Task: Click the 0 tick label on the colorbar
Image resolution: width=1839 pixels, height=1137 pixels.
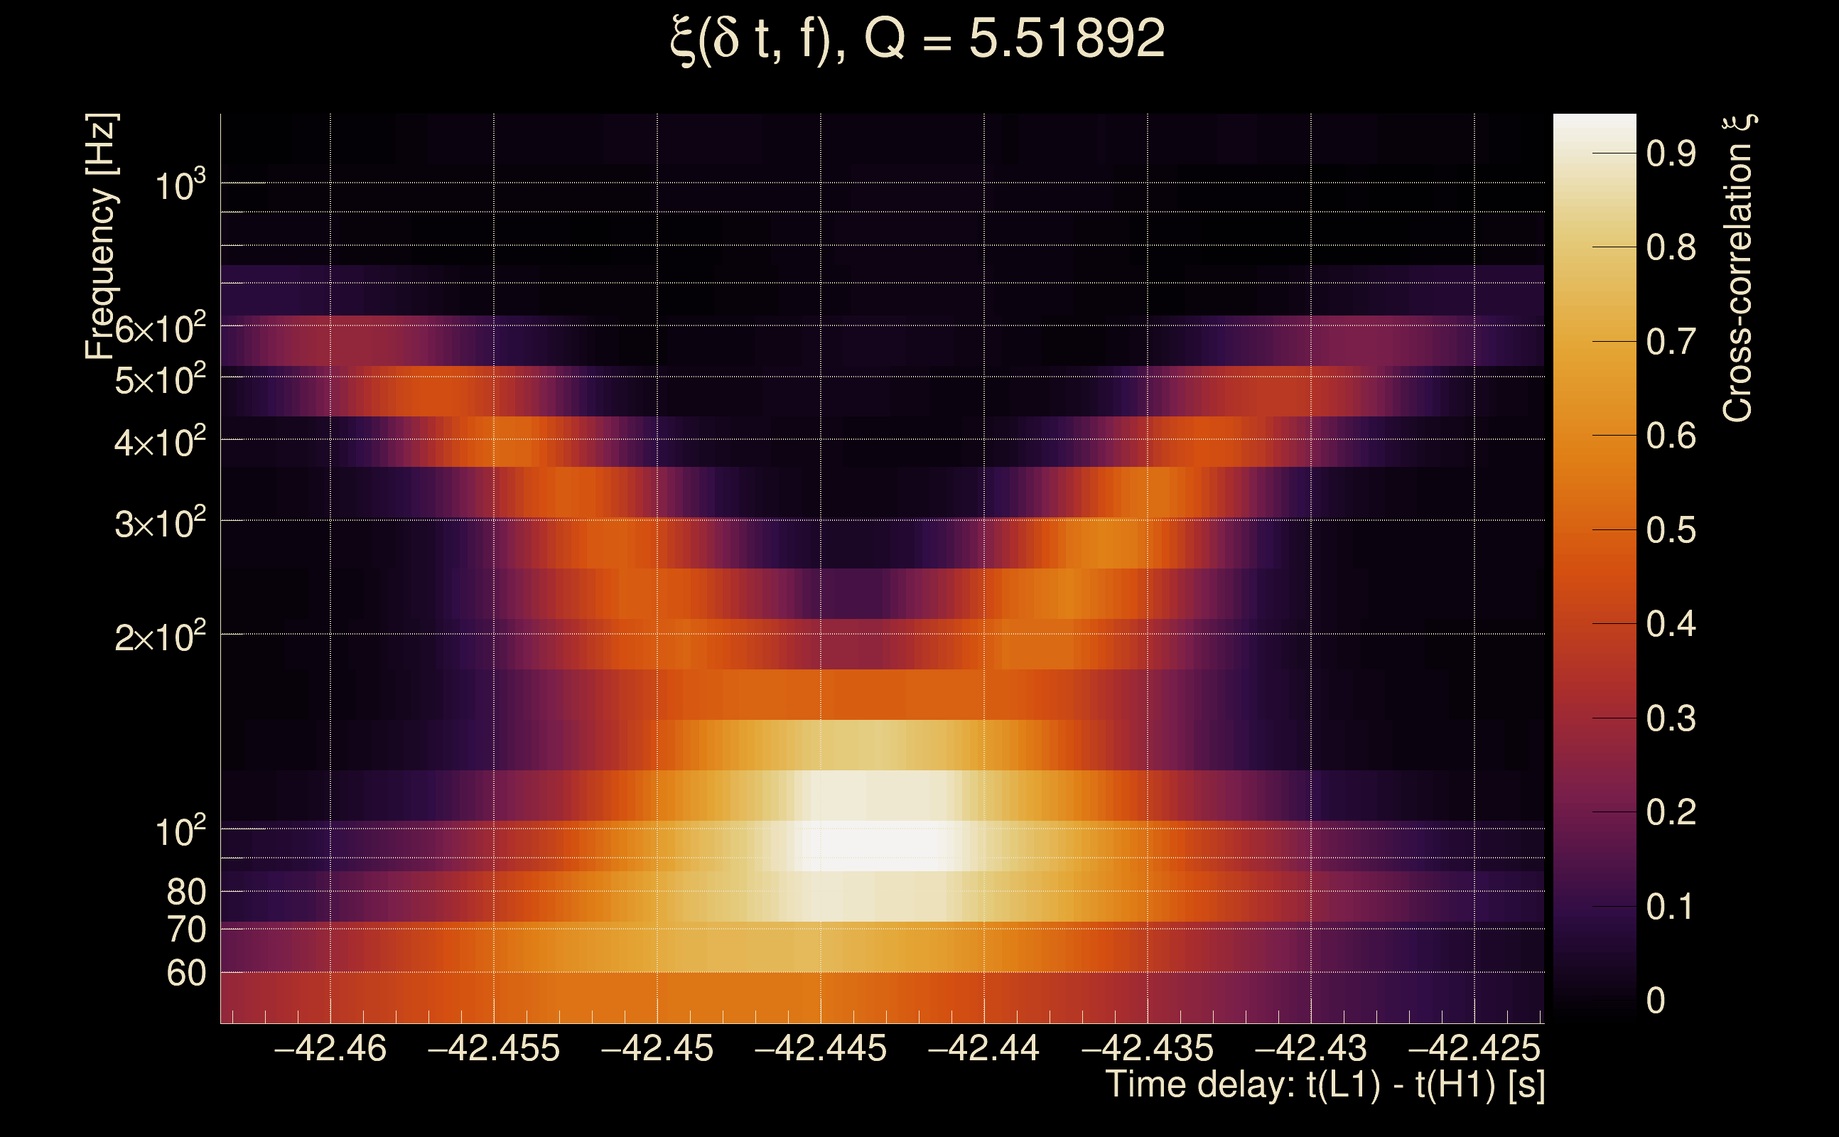Action: [x=1656, y=1001]
